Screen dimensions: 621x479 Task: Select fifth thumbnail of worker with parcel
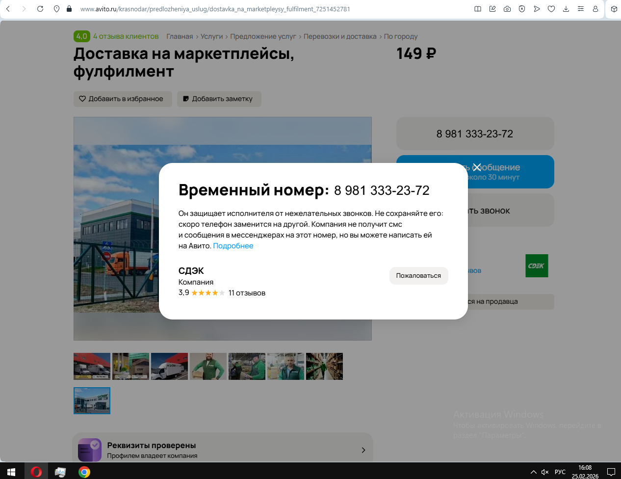pos(247,366)
